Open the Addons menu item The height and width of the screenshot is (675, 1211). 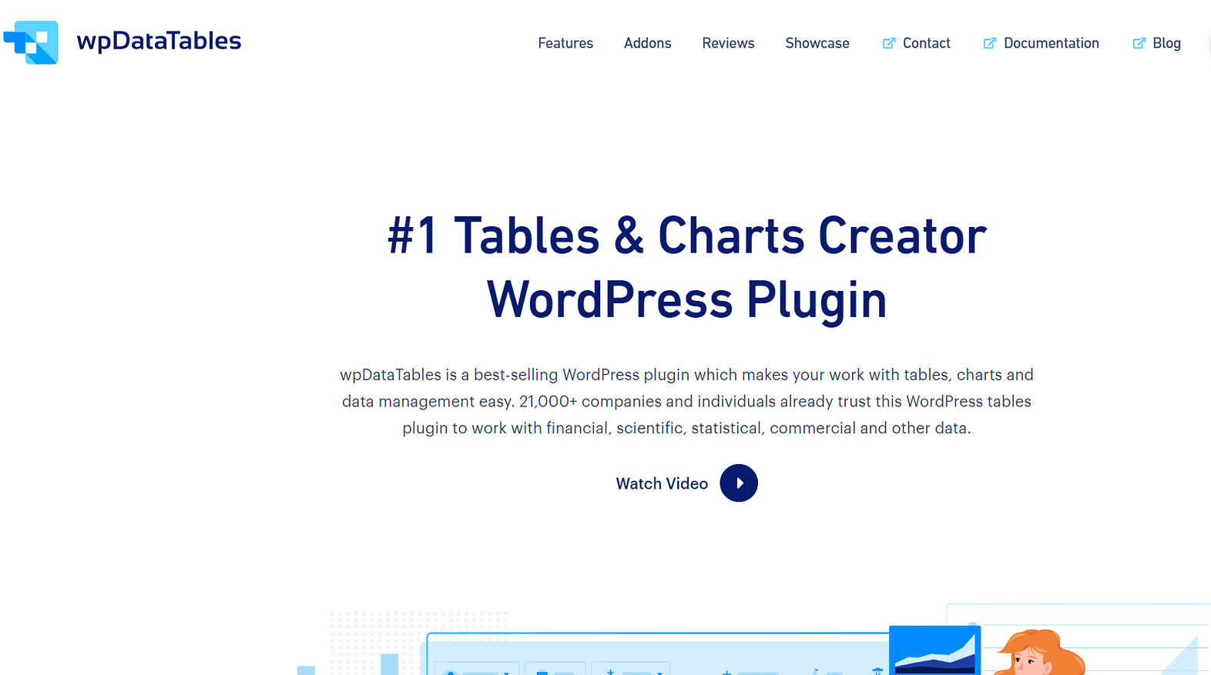648,43
